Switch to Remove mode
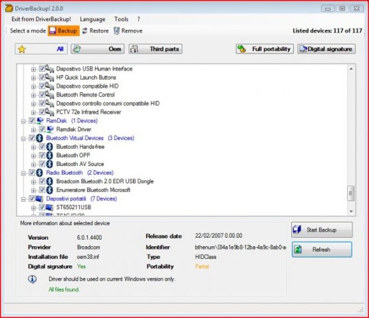This screenshot has width=369, height=318. pos(128,31)
